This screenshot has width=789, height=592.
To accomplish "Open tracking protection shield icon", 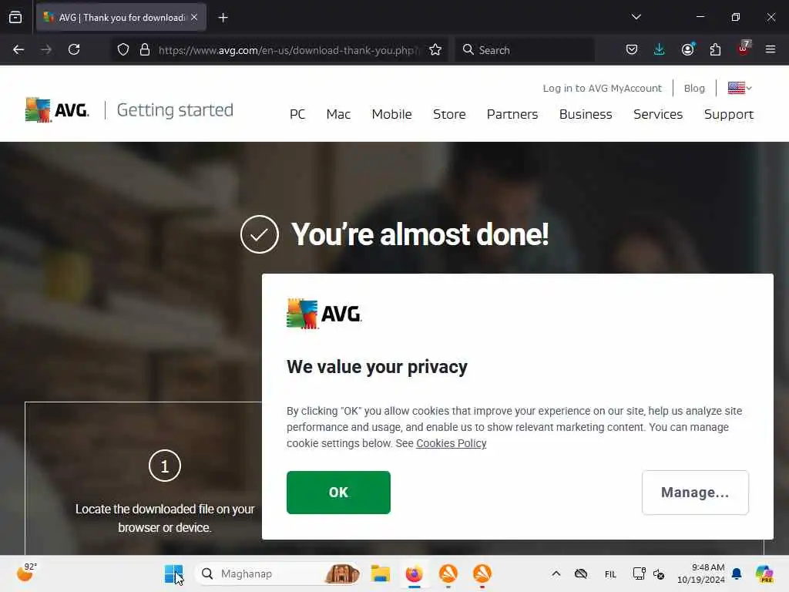I will point(123,50).
